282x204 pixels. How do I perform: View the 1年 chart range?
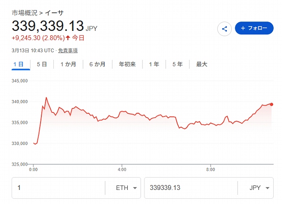(154, 64)
